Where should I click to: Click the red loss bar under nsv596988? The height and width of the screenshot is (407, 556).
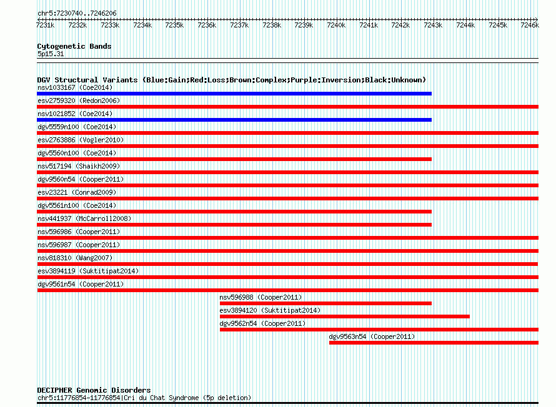[325, 303]
